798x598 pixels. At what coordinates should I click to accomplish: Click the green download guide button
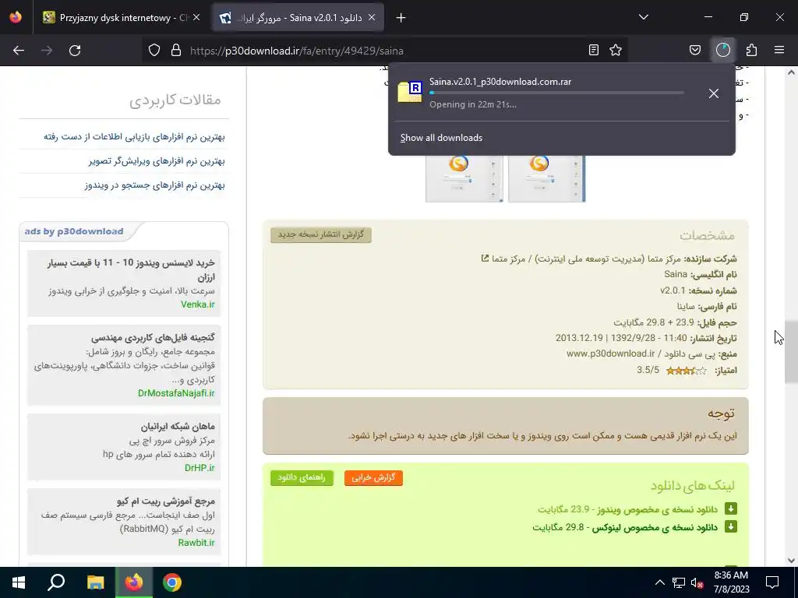302,477
